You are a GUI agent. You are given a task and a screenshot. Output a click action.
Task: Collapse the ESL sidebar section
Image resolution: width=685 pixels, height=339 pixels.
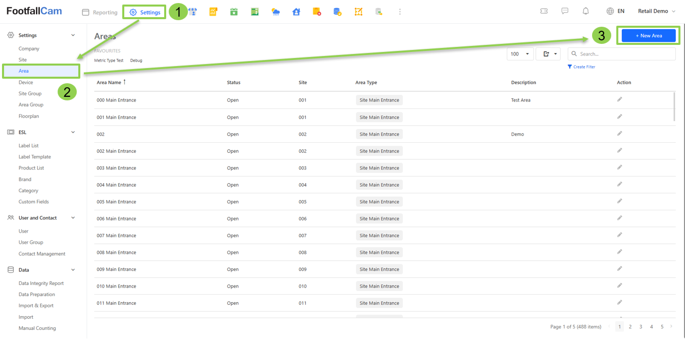[x=73, y=132]
